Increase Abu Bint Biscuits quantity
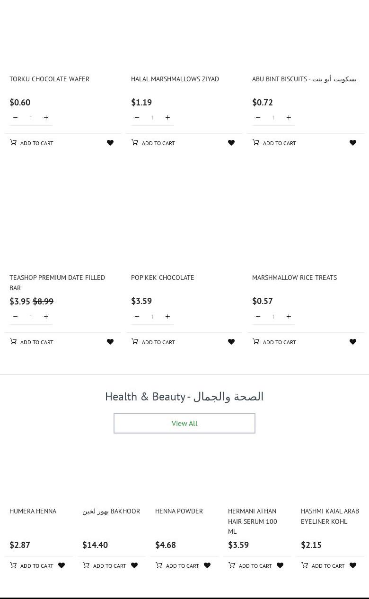Image resolution: width=369 pixels, height=599 pixels. pyautogui.click(x=289, y=118)
